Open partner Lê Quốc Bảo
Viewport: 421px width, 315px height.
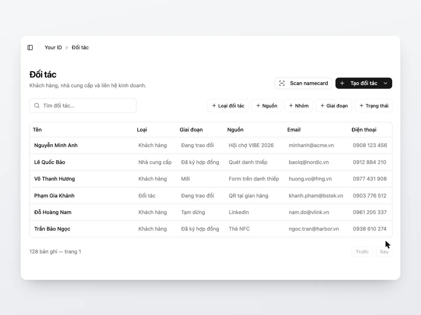point(50,162)
